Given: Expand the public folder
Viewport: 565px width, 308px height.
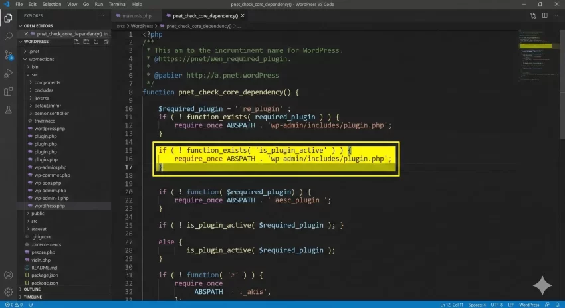Looking at the screenshot, I should (37, 213).
